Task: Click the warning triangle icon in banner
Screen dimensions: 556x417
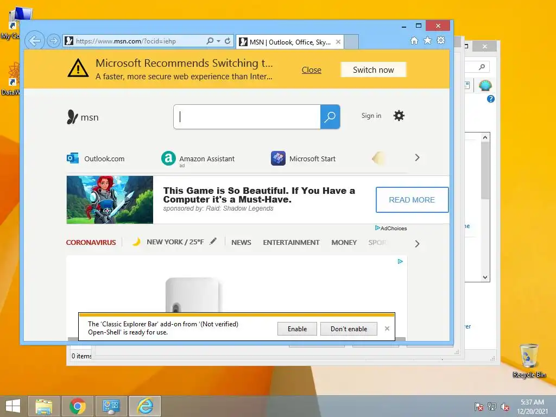Action: 78,68
